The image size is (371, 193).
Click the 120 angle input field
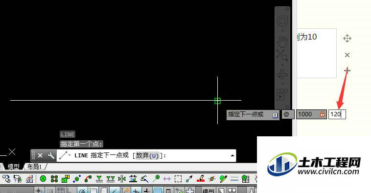coord(337,114)
